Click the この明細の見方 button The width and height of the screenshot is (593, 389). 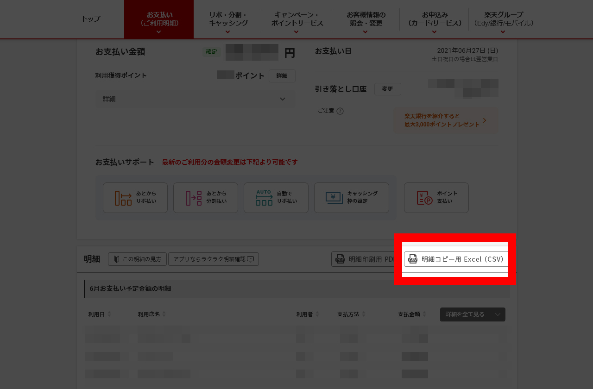(137, 259)
